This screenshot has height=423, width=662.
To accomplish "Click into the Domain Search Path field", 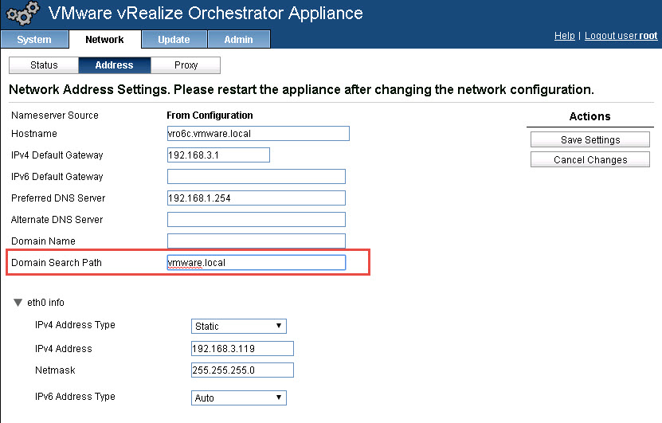I will (x=256, y=263).
